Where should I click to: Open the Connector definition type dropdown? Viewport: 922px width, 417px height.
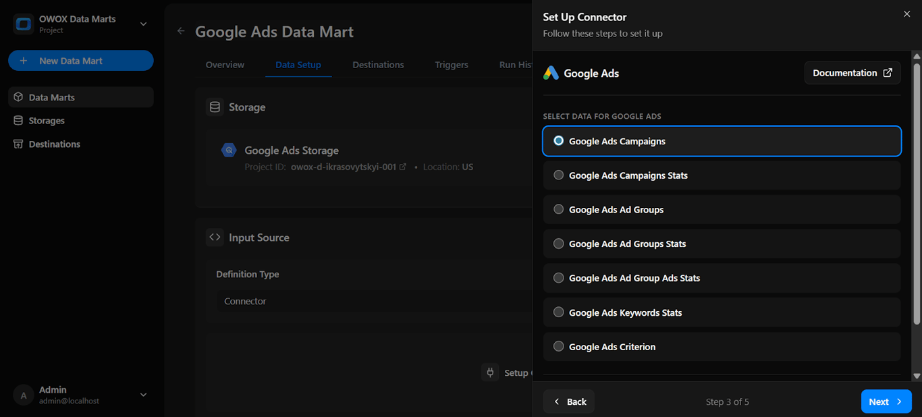(x=375, y=301)
